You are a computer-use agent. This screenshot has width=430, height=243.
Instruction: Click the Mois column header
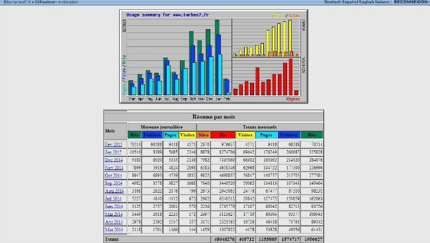(110, 130)
